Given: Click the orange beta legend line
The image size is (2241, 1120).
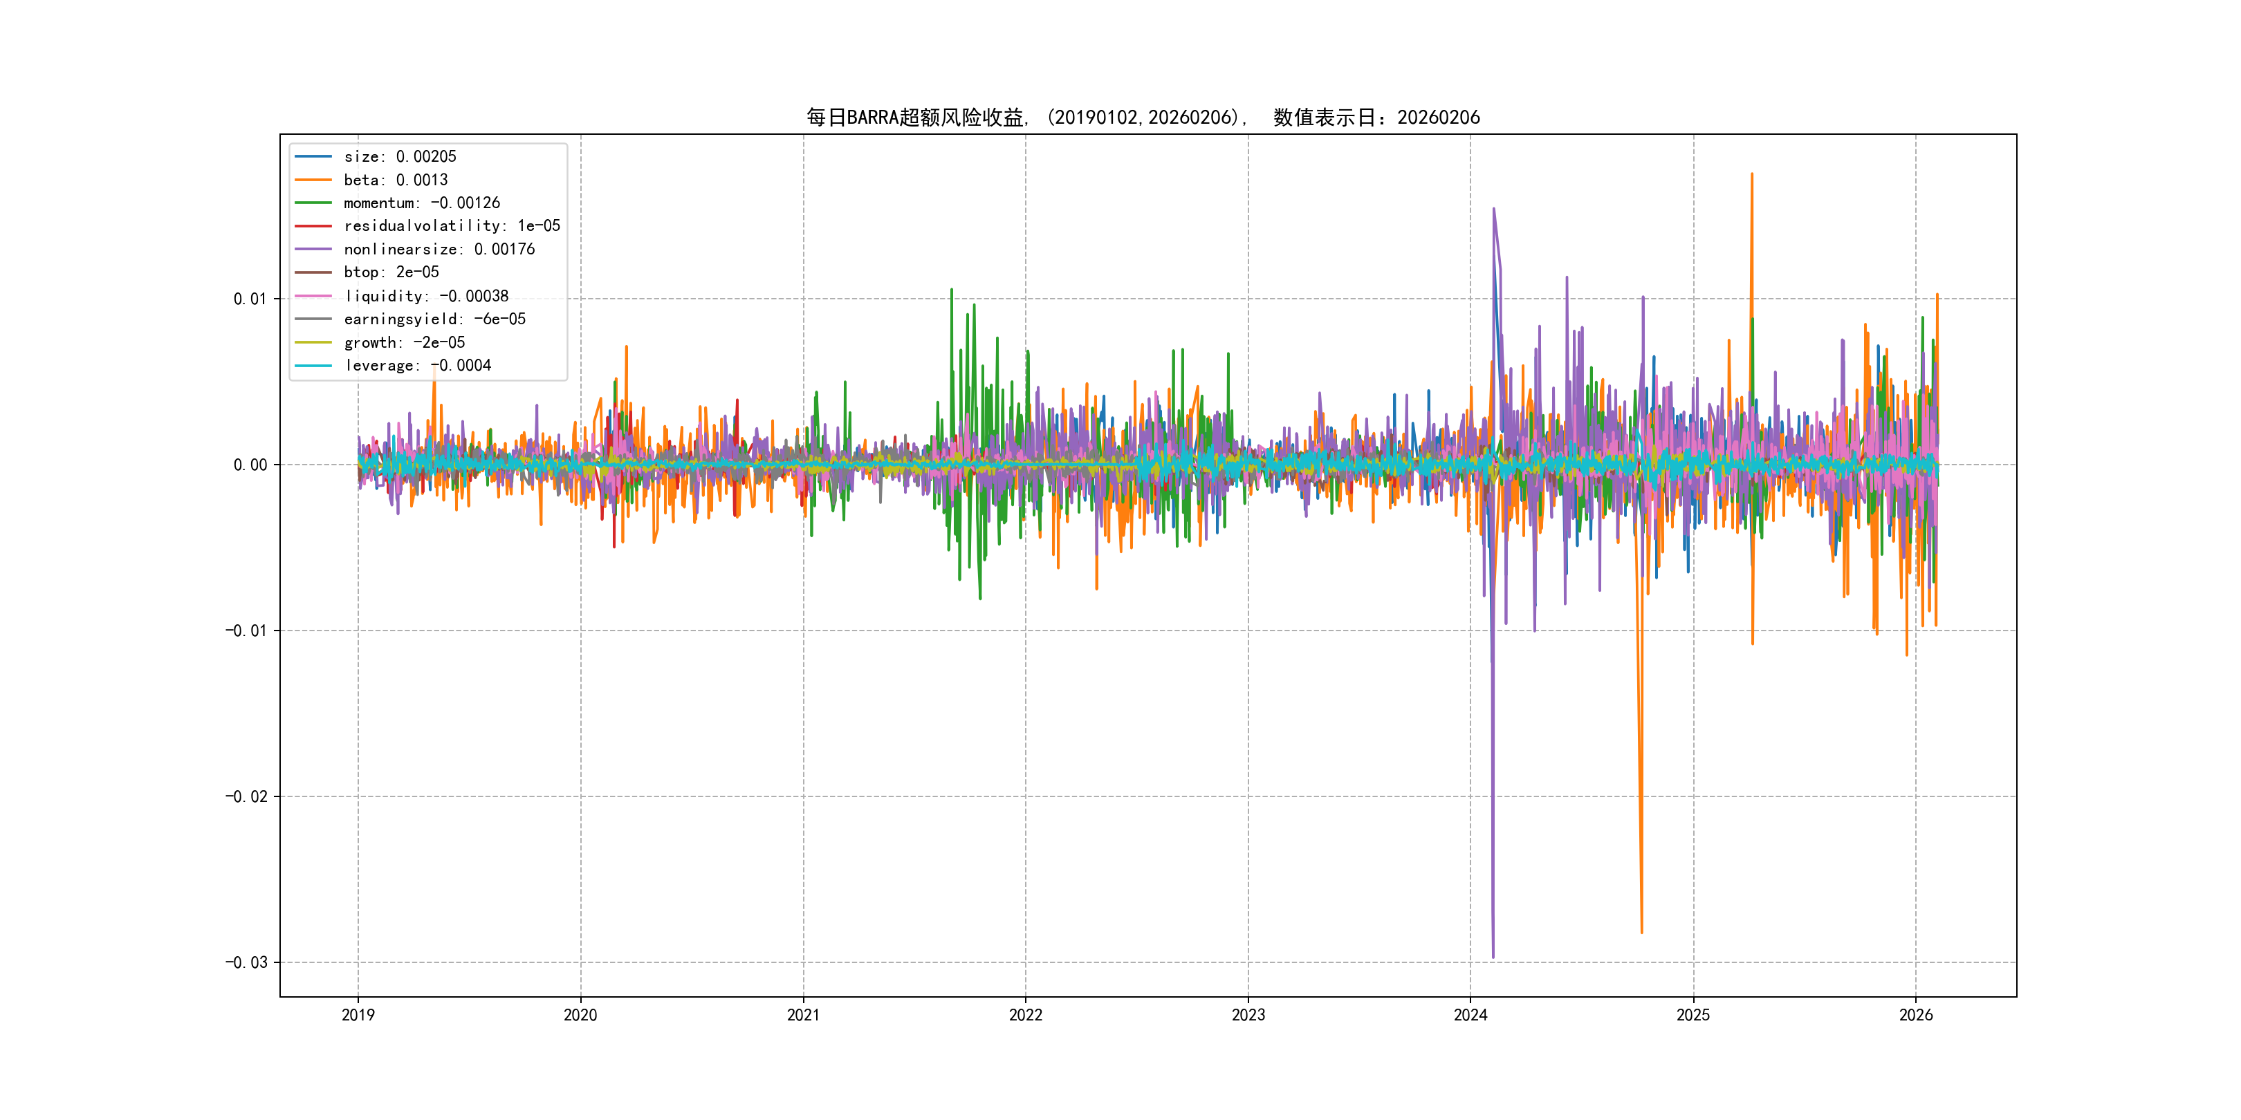Looking at the screenshot, I should [x=313, y=180].
